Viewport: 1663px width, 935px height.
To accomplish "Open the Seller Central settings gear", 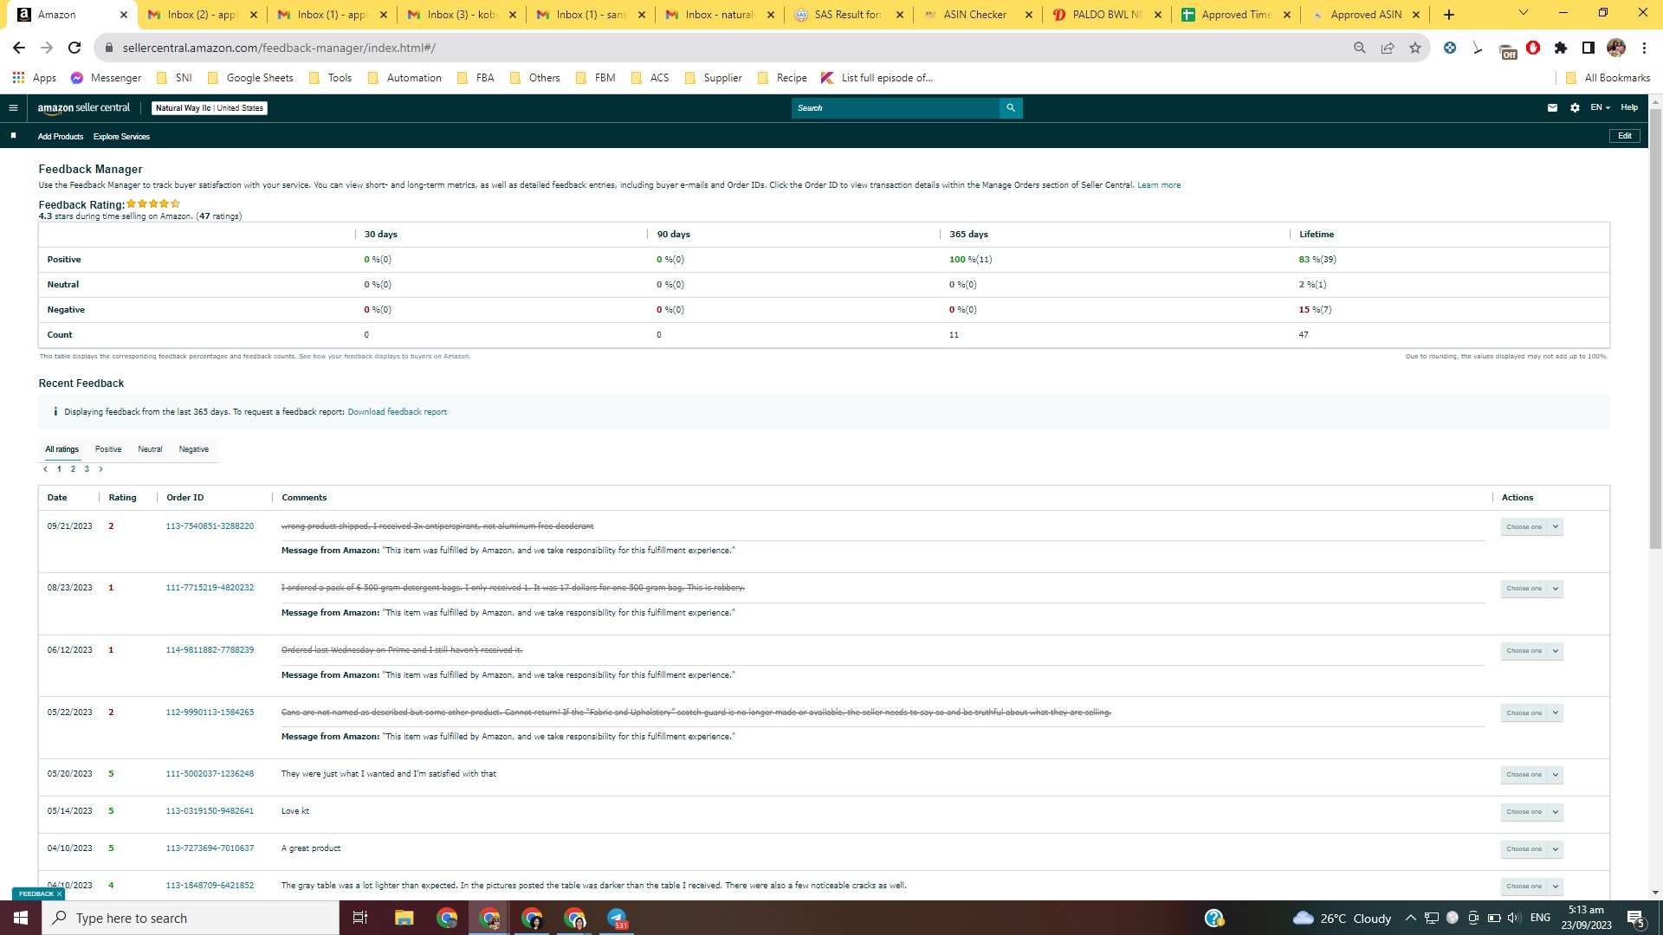I will [1575, 108].
